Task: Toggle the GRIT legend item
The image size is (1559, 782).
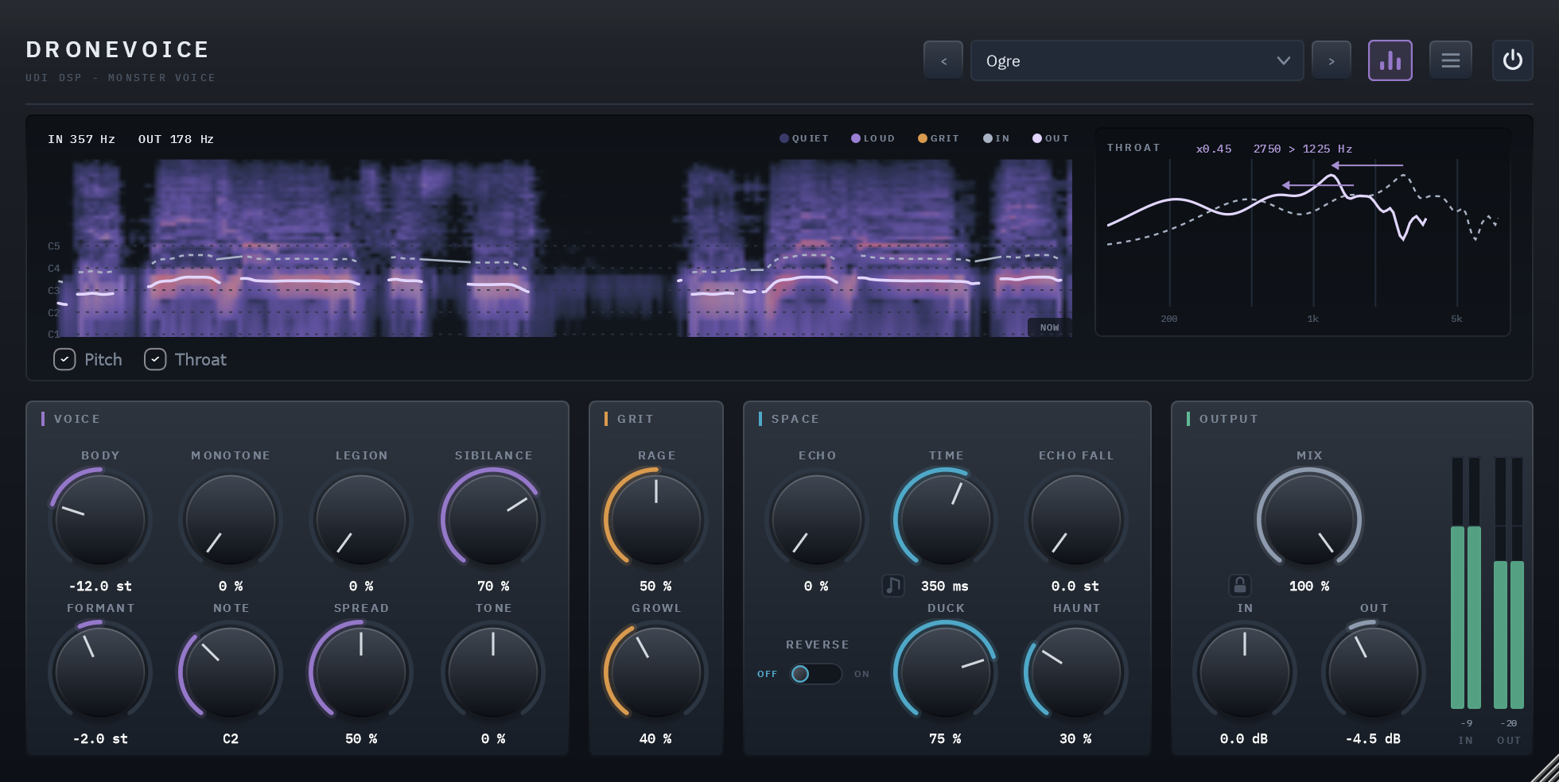Action: click(x=938, y=138)
